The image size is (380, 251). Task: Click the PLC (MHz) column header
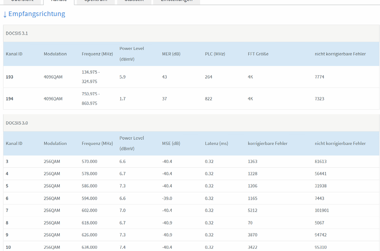[x=215, y=54]
